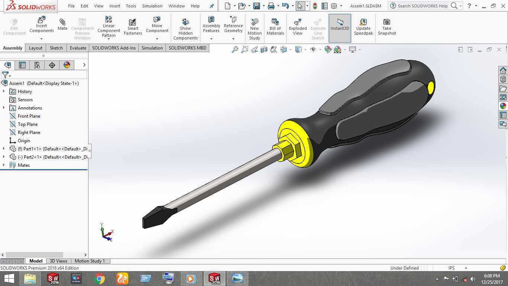Insert a Bill of Materials
This screenshot has width=508, height=286.
(275, 27)
